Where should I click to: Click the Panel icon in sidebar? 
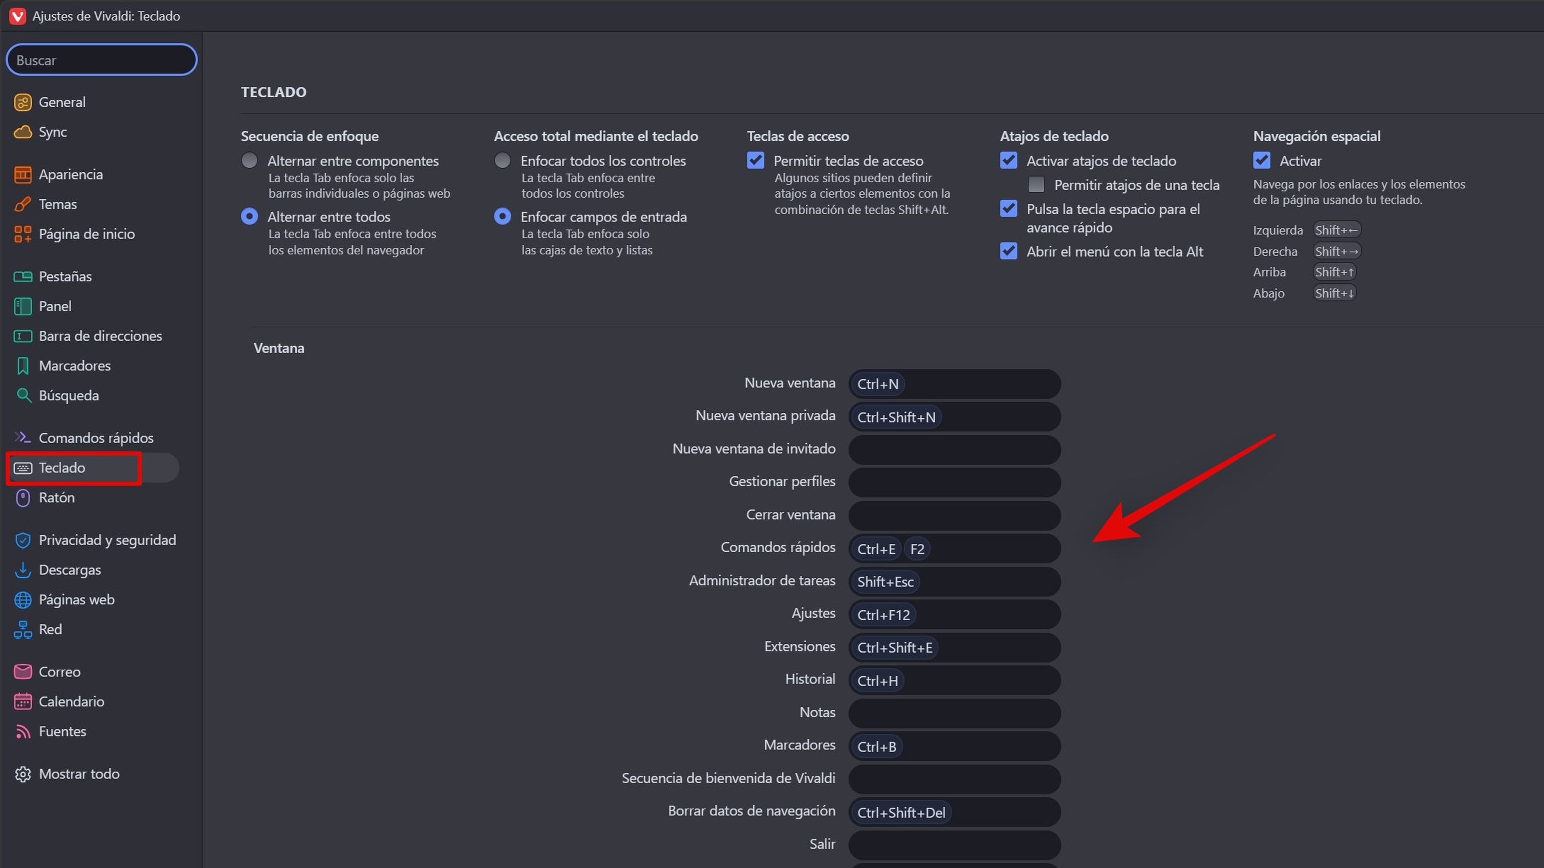(23, 307)
